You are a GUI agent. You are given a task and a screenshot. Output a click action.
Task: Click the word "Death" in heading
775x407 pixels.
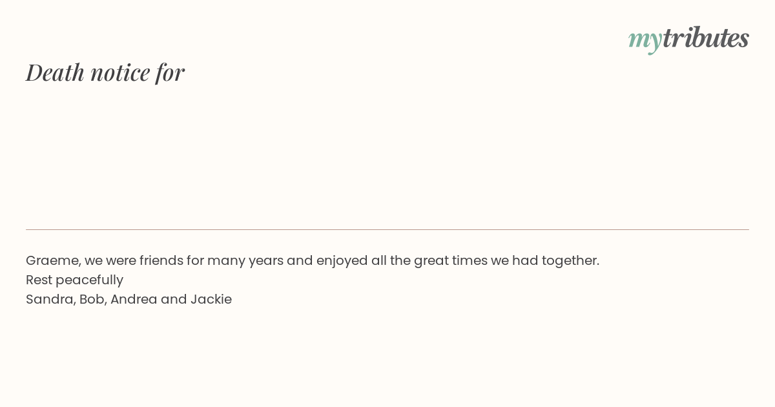tap(56, 72)
